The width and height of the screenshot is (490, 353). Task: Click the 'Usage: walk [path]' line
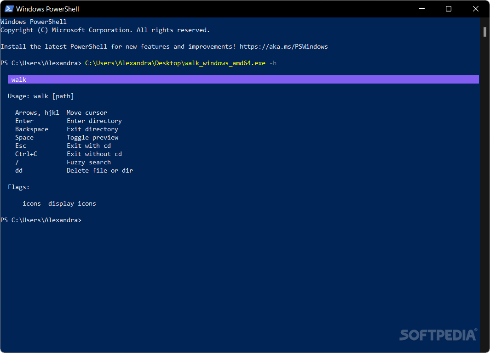(41, 96)
